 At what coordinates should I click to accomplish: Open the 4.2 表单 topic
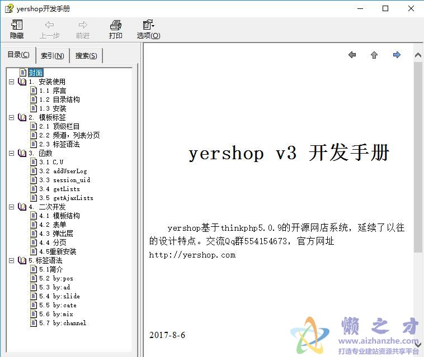coord(53,225)
